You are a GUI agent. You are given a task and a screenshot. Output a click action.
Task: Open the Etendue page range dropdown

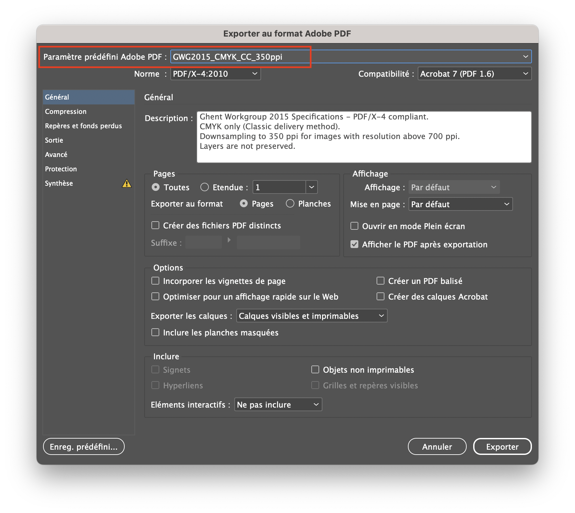[x=311, y=187]
